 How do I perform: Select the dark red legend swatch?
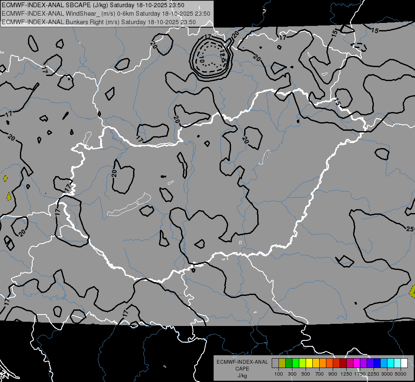pos(343,363)
